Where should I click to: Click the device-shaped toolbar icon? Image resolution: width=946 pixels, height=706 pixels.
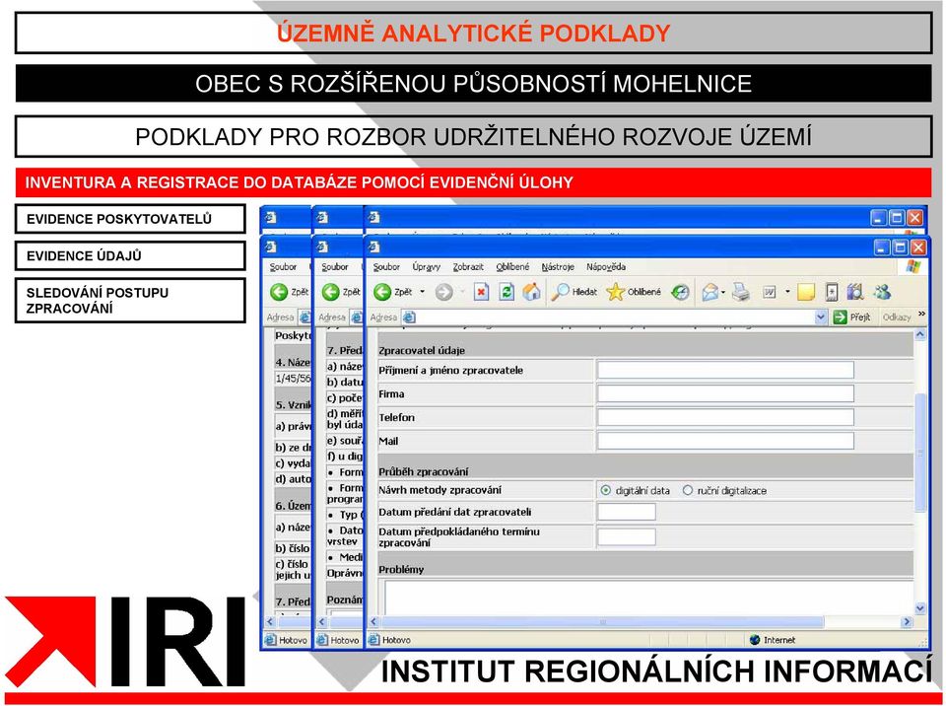point(832,292)
